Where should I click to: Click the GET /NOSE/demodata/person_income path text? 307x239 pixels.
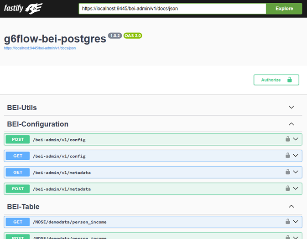click(x=69, y=222)
